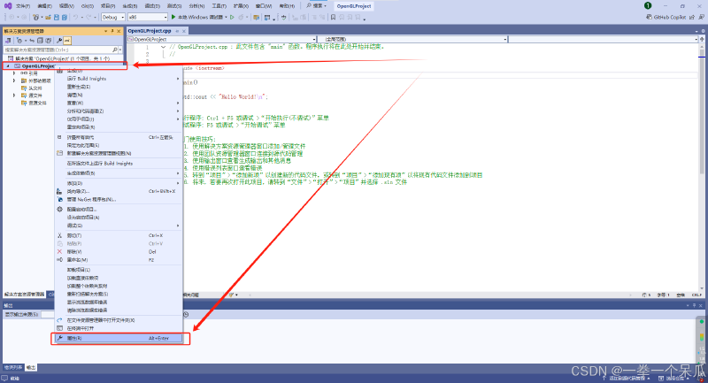Click the Search (搜索) box in title bar
This screenshot has height=383, width=708.
316,6
